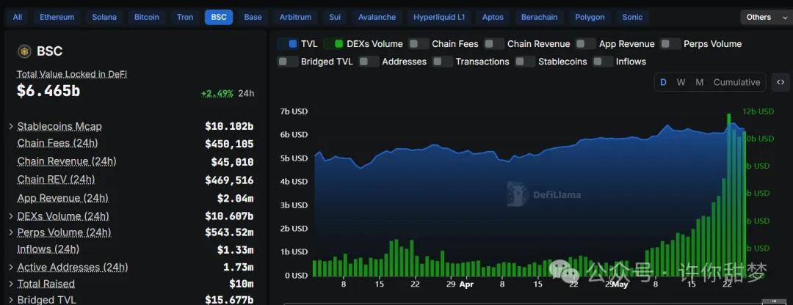This screenshot has height=305, width=793.
Task: Expand the Perps Volume (24h) row
Action: click(11, 233)
